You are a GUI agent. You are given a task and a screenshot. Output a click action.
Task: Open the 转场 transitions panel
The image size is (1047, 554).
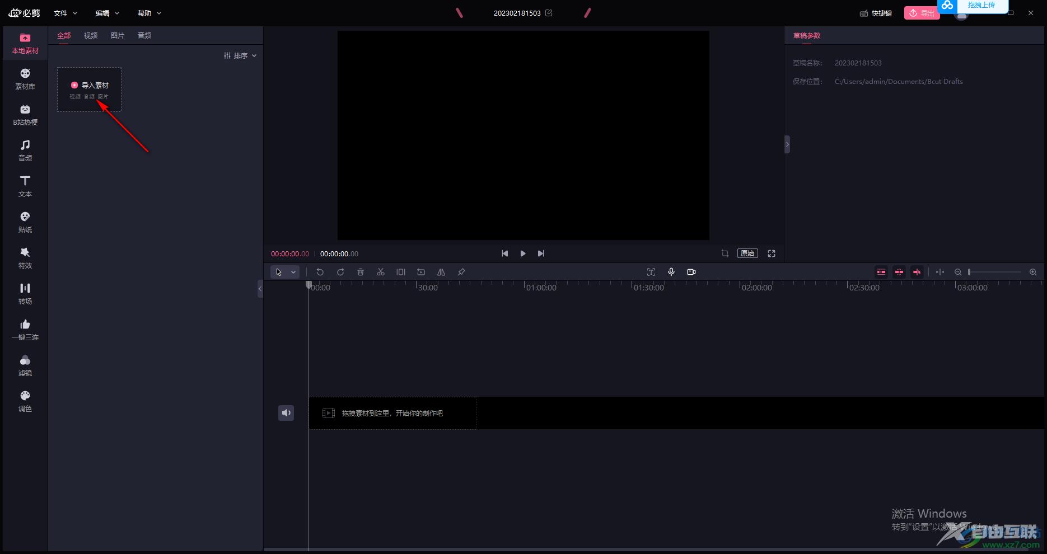coord(25,294)
